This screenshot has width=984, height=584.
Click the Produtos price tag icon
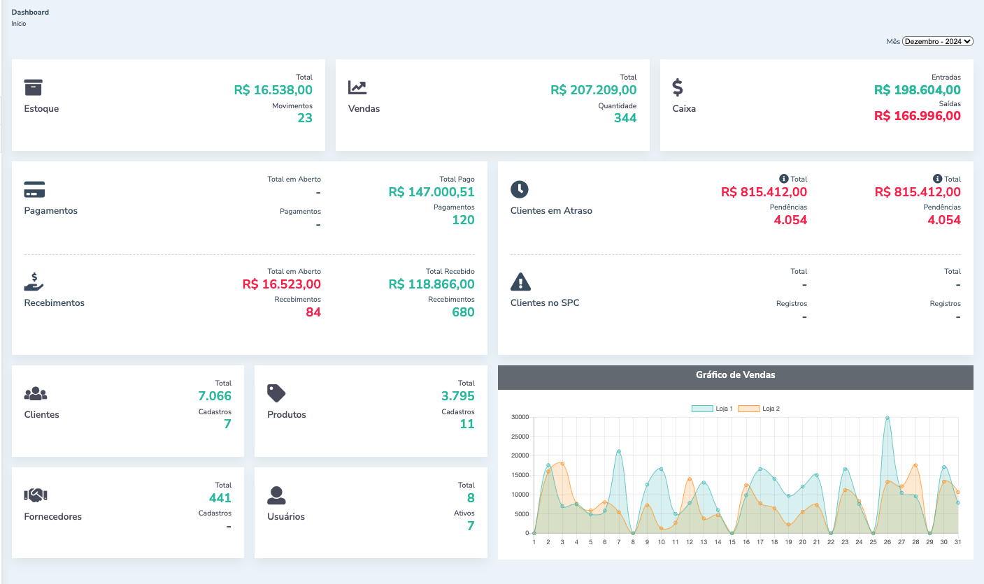click(x=276, y=393)
